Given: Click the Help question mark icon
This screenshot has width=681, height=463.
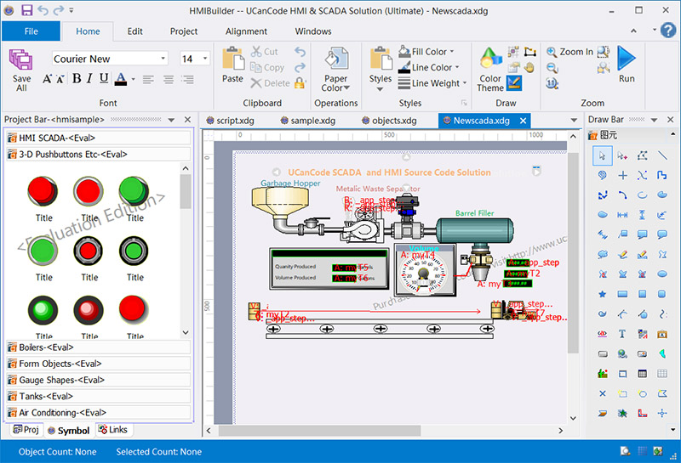Looking at the screenshot, I should click(668, 31).
